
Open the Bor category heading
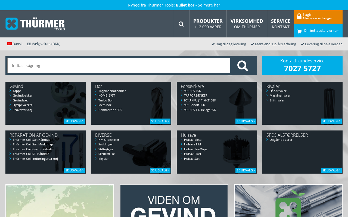(x=98, y=86)
